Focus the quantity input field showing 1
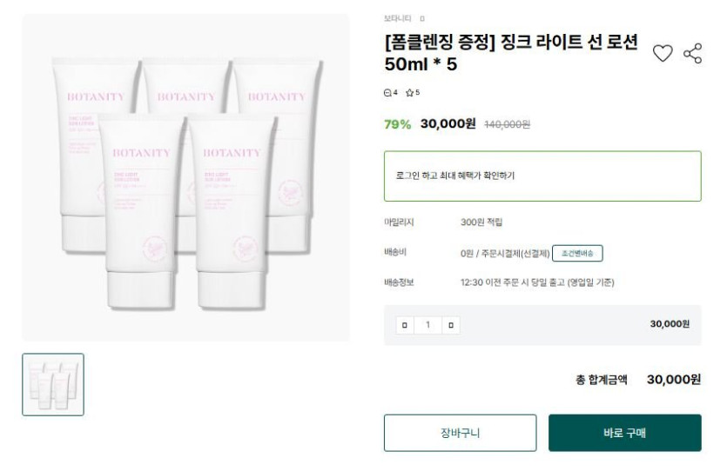This screenshot has width=727, height=471. [x=427, y=325]
